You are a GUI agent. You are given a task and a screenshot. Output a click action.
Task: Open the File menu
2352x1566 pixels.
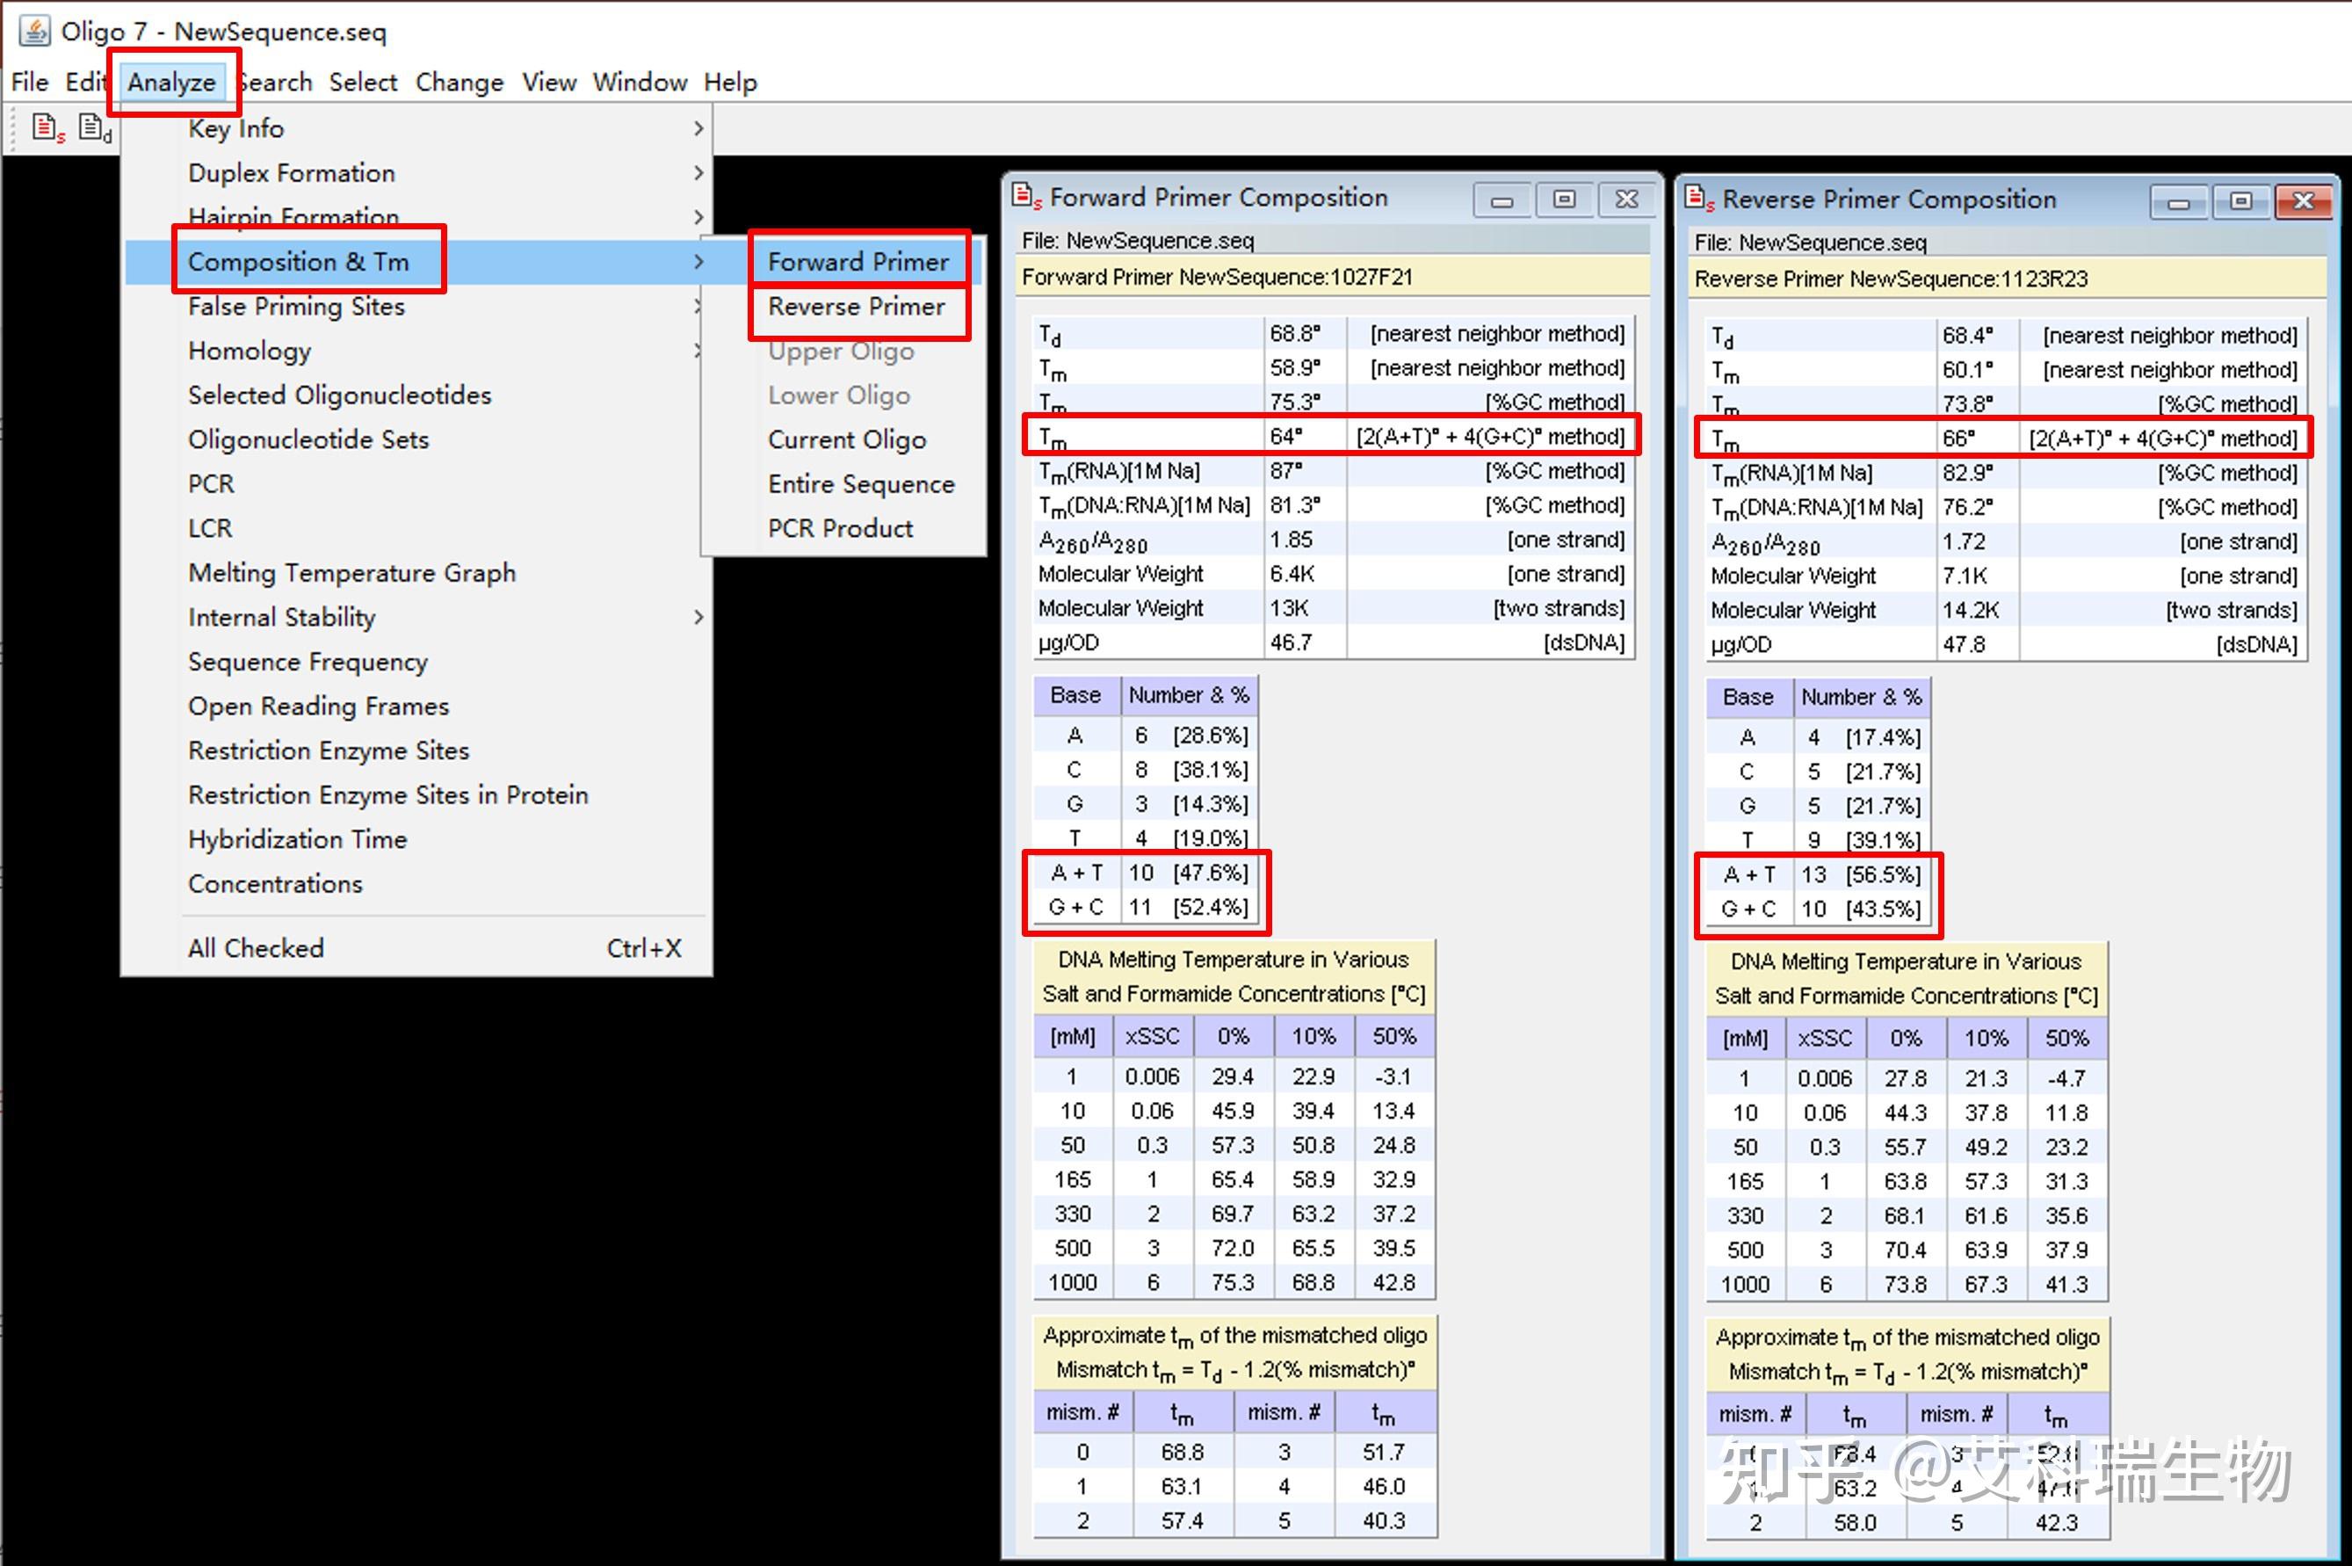pos(30,82)
